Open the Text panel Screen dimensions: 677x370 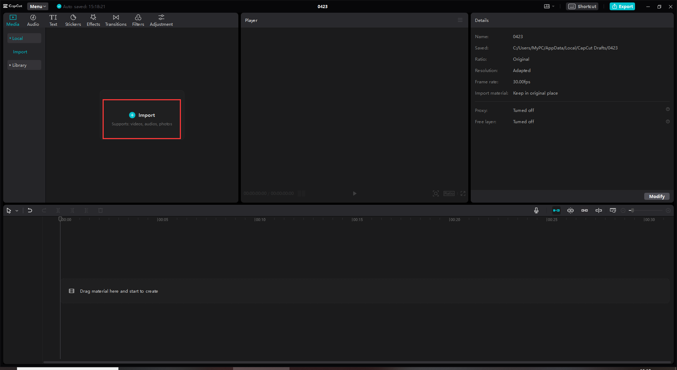pos(53,20)
